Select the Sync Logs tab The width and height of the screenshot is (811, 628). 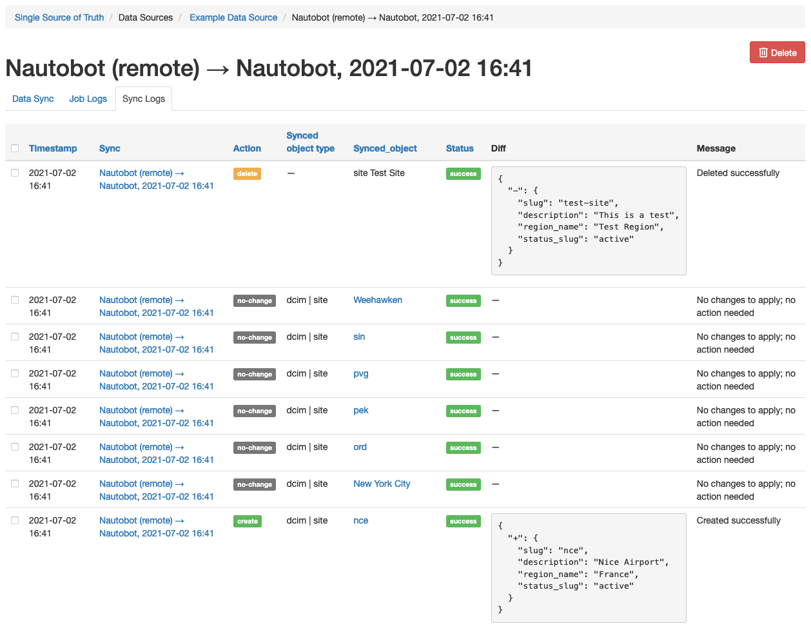pos(143,99)
